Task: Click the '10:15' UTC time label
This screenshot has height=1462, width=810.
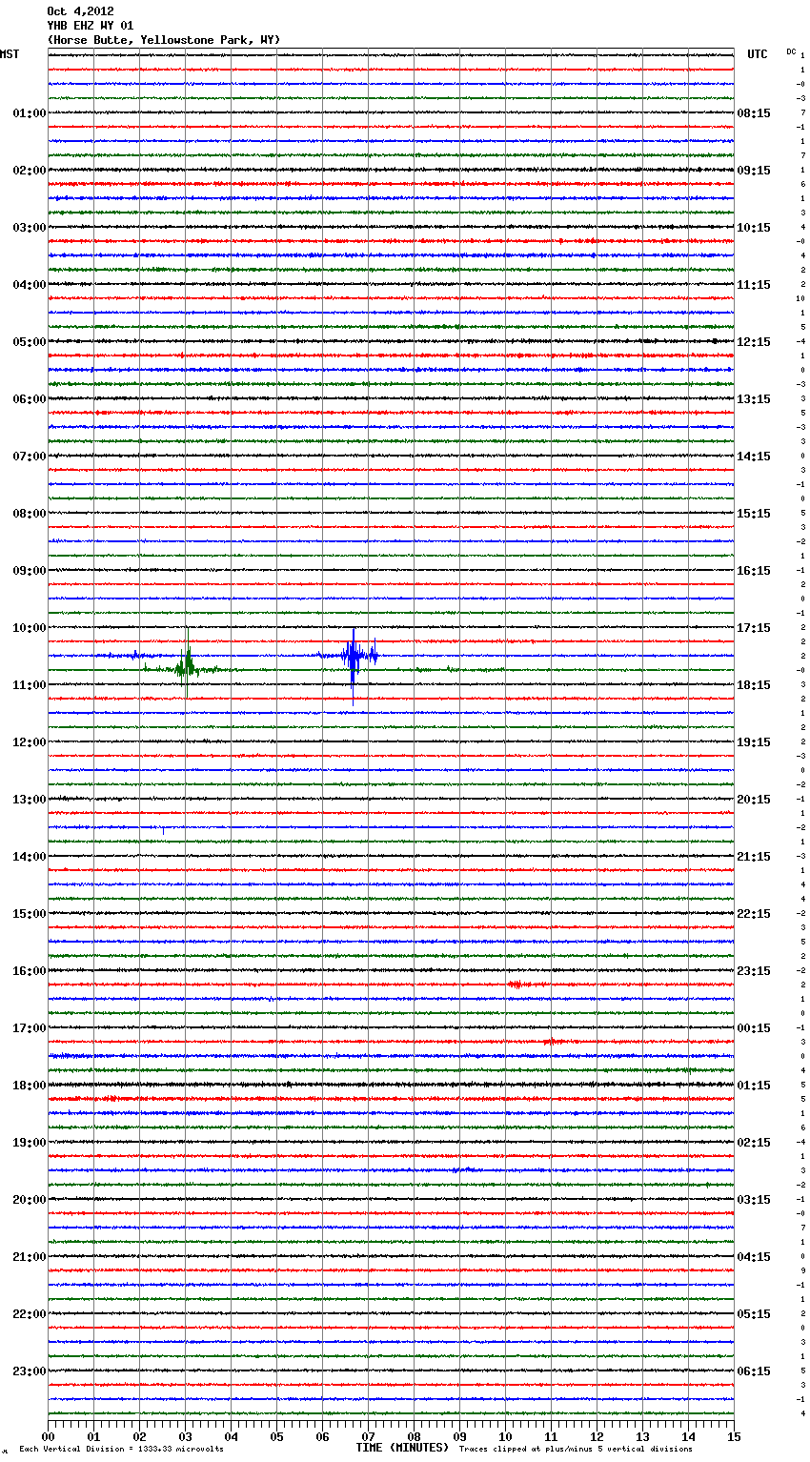Action: coord(754,228)
